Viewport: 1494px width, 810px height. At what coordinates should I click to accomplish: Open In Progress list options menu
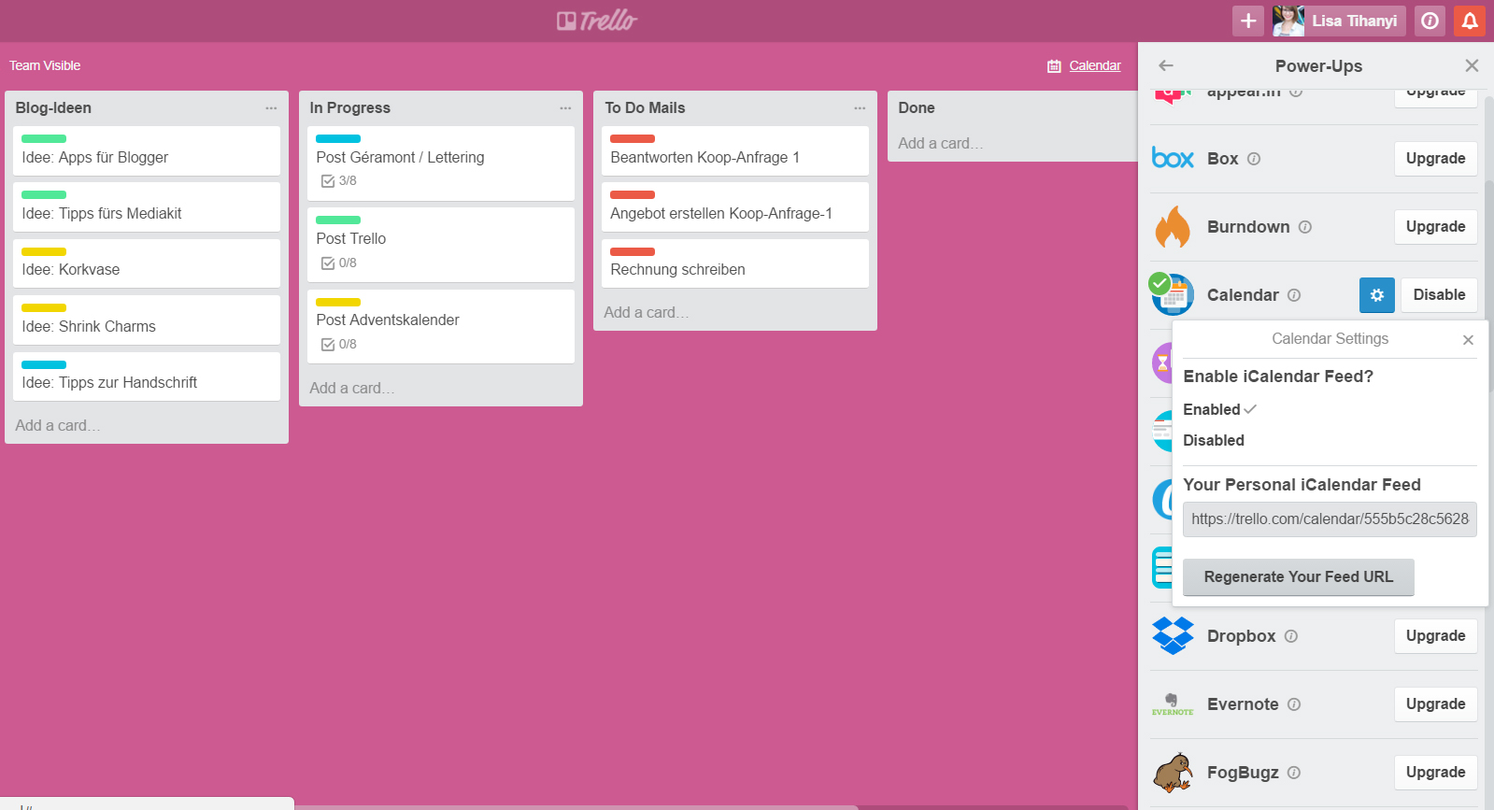pos(565,108)
